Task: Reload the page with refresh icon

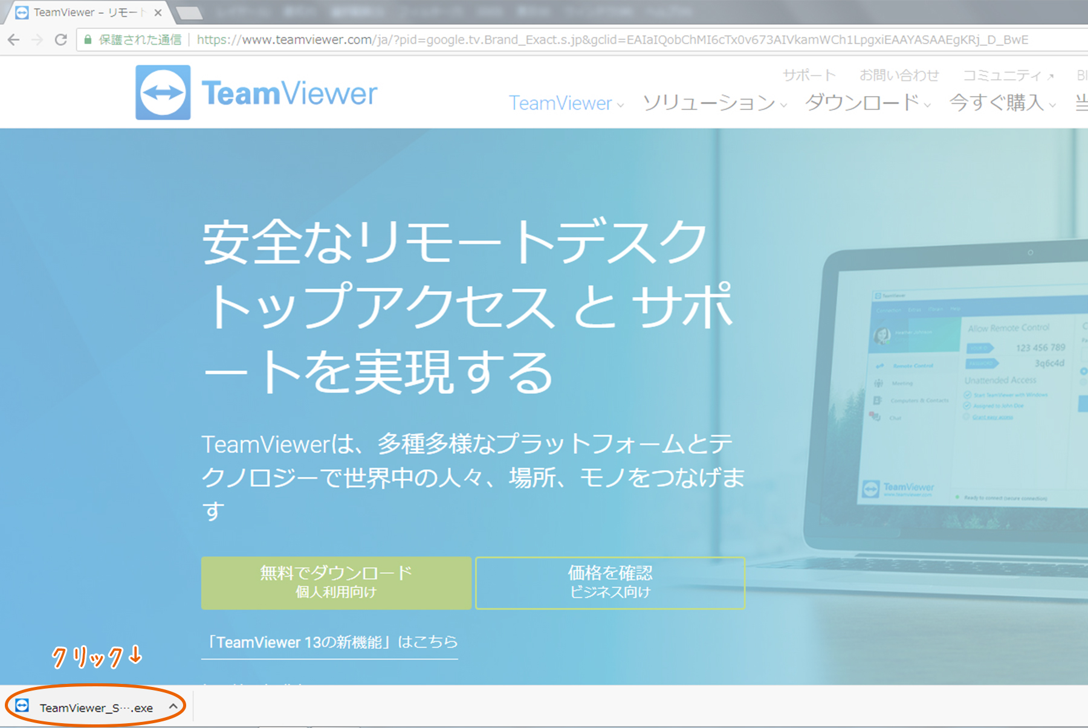Action: click(60, 40)
